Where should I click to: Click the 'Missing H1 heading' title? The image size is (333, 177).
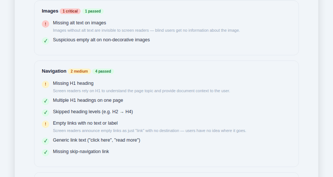(73, 83)
